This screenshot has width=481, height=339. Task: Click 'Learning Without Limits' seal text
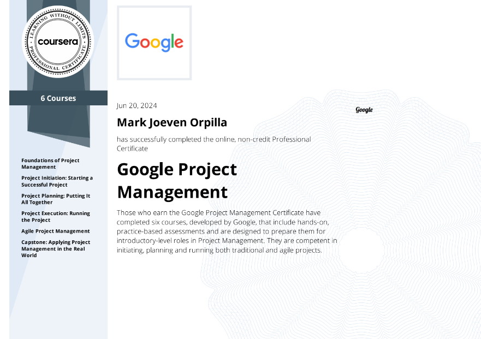58,21
